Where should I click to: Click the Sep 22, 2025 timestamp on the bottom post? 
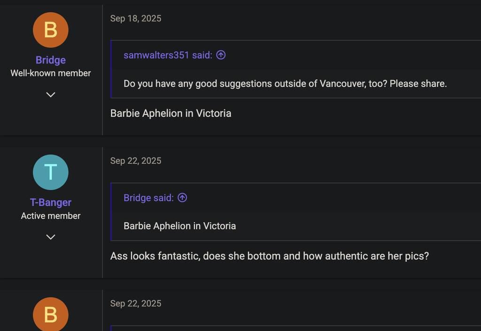tap(136, 303)
